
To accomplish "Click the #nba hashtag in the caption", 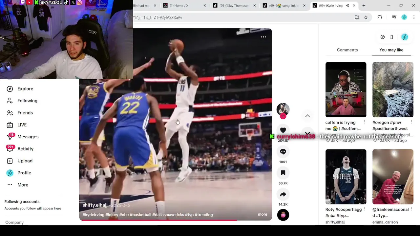I will [124, 215].
